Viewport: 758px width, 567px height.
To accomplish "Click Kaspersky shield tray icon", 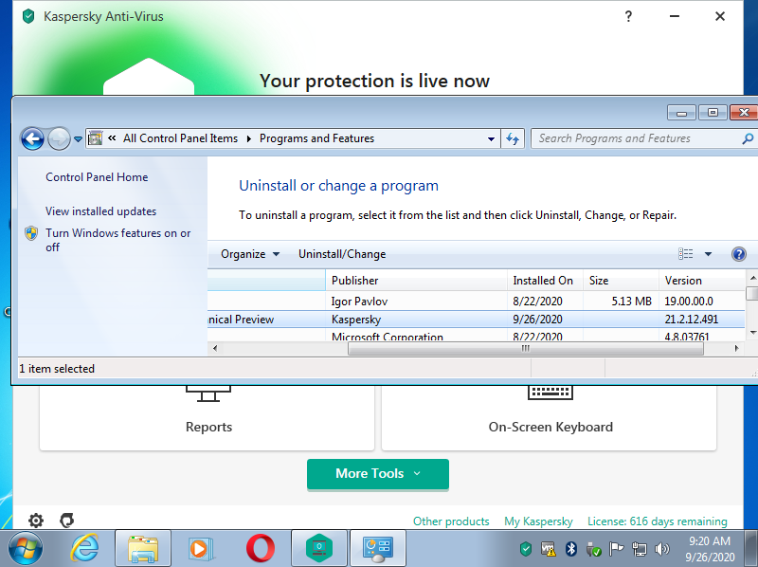I will (526, 549).
